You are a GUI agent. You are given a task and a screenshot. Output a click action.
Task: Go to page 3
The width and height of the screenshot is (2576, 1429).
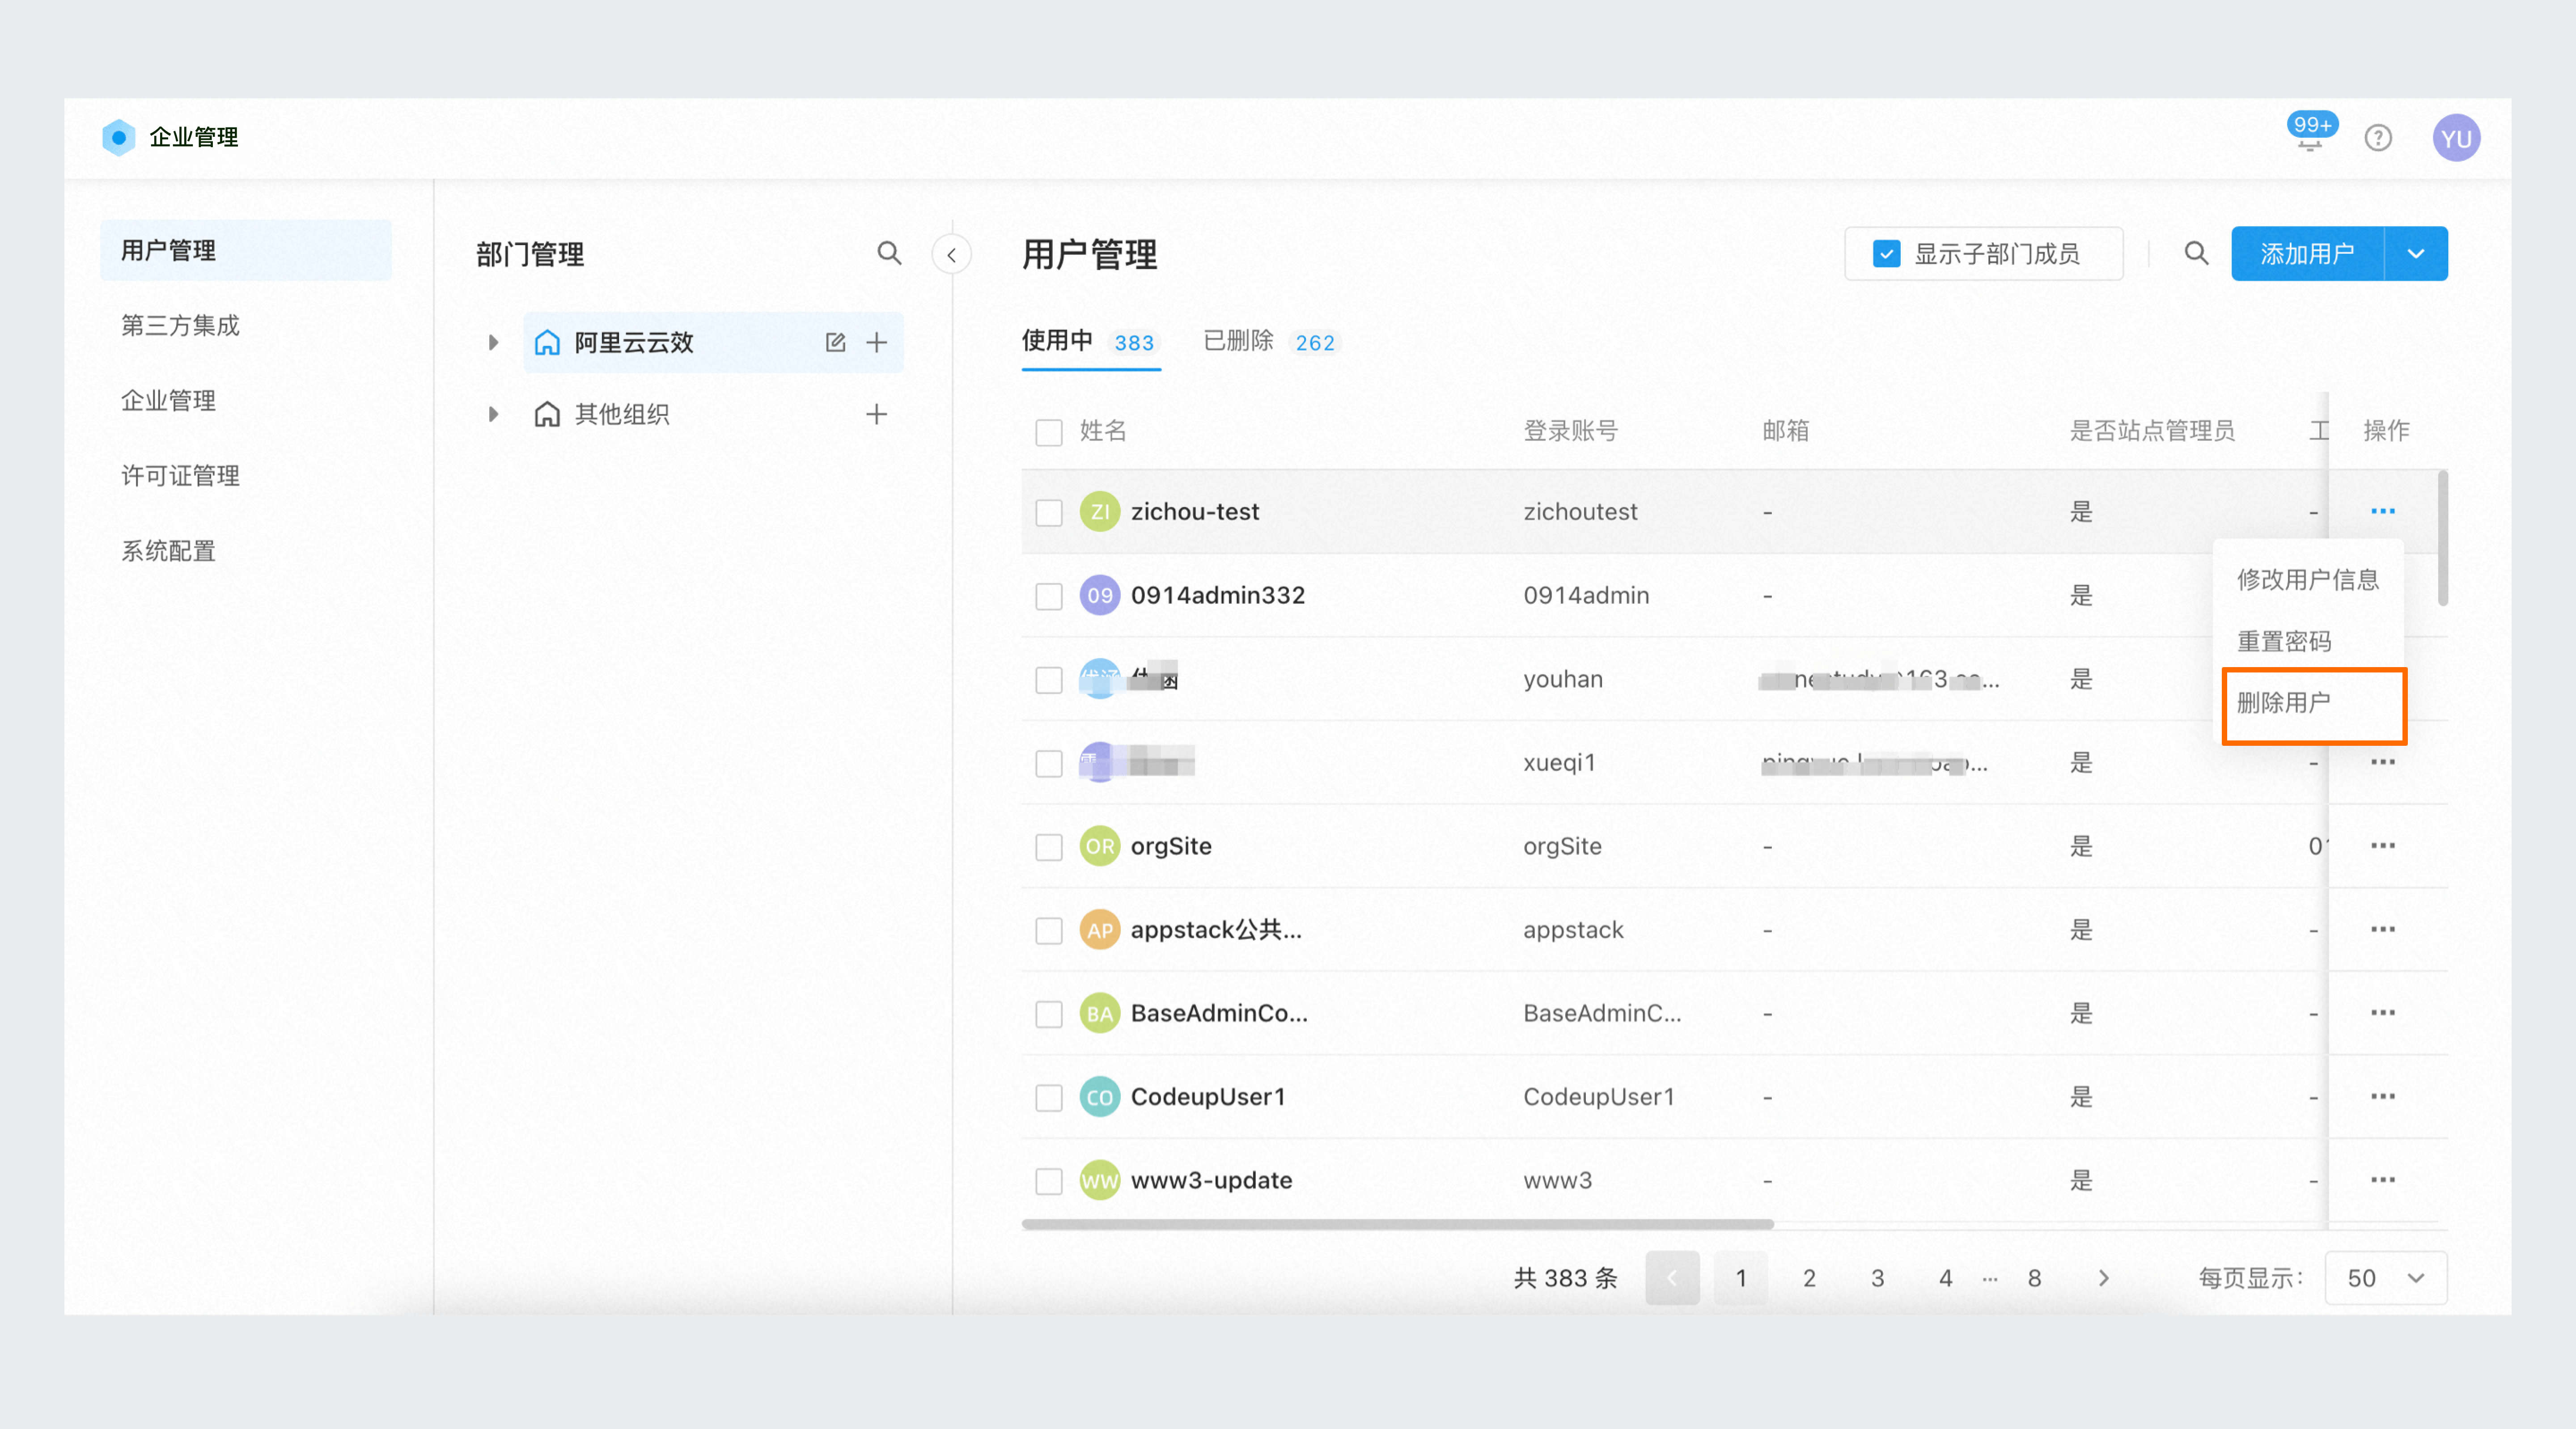pos(1877,1278)
